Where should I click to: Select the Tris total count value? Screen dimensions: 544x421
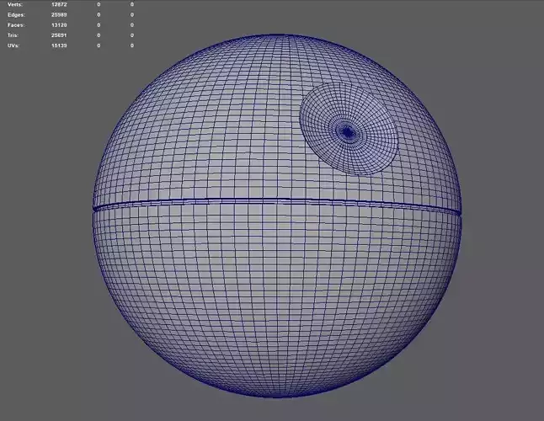(x=59, y=35)
